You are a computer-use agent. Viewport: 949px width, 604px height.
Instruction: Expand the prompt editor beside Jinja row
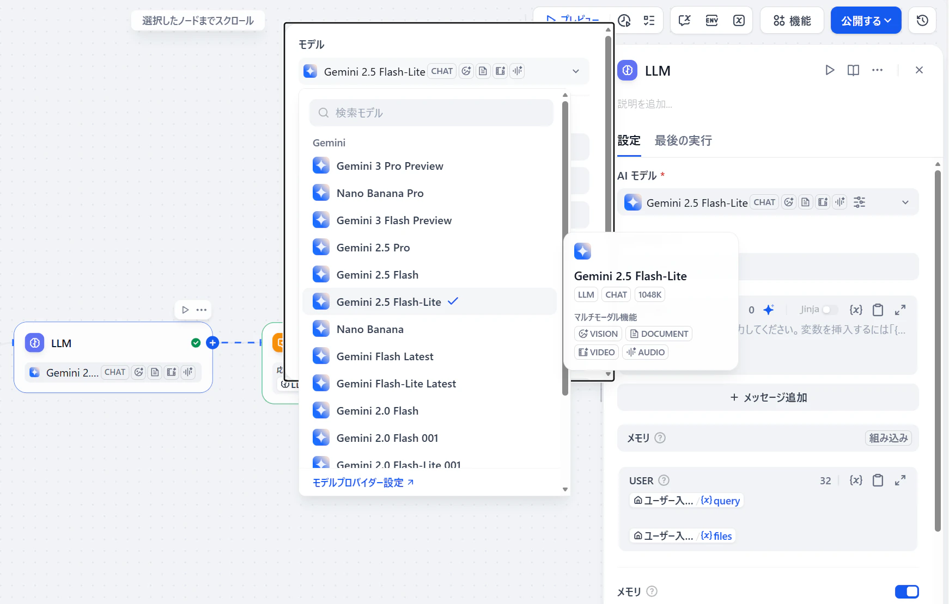901,310
